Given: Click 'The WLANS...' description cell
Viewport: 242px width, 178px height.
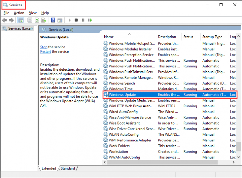Looking at the screenshot, I should pyautogui.click(x=169, y=134).
